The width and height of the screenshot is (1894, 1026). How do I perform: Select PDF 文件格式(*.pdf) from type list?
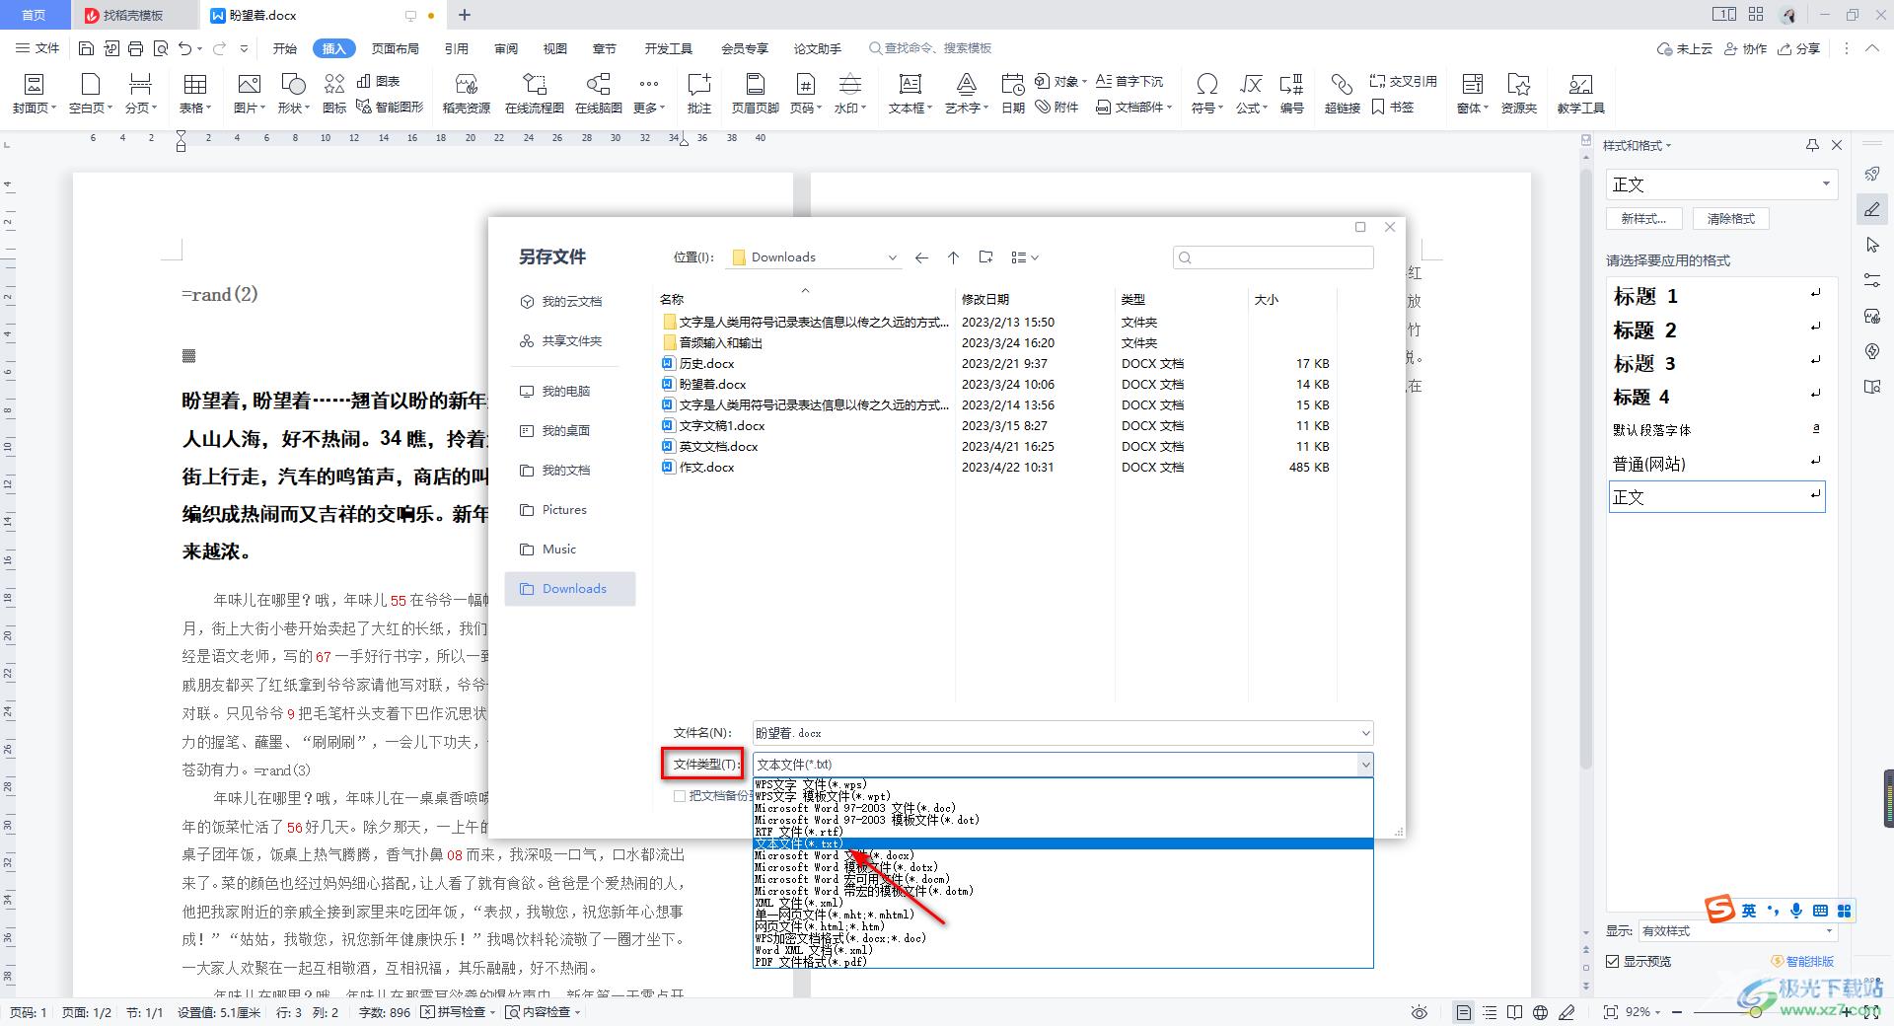point(1062,962)
